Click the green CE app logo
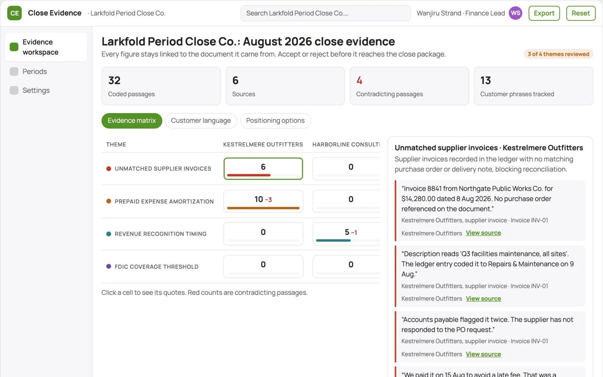Viewport: 603px width, 377px height. (14, 13)
